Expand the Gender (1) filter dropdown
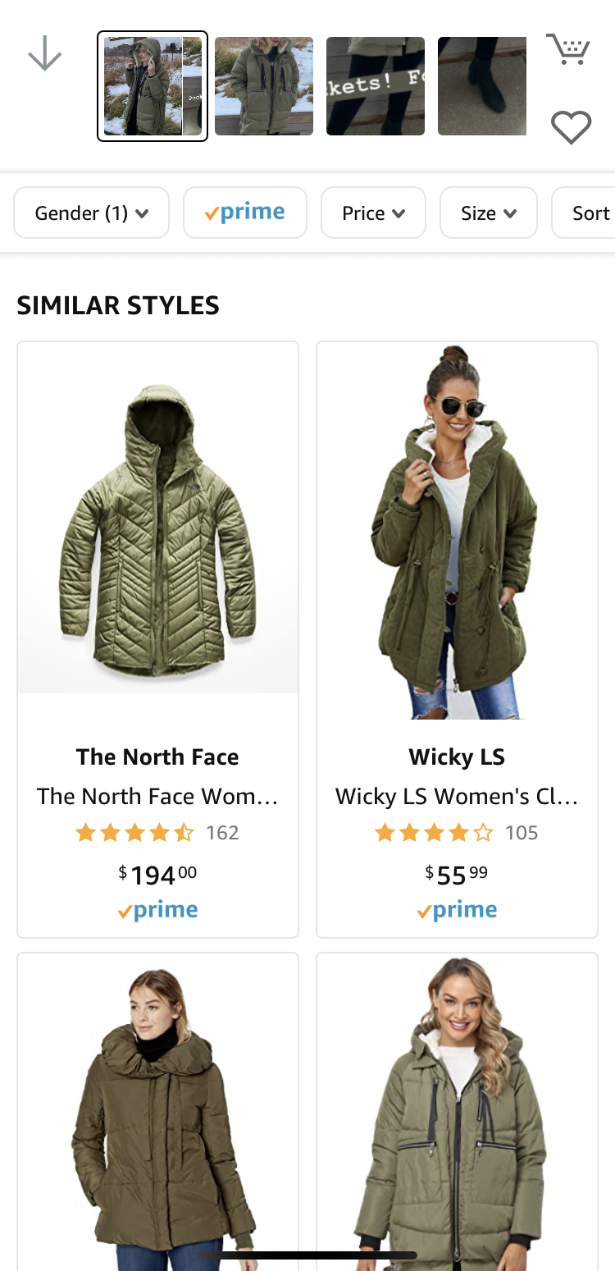Screen dimensions: 615x1271 [x=92, y=213]
